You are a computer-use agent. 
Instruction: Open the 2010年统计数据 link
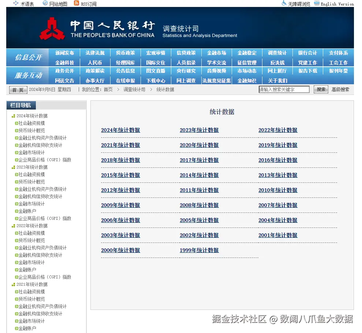click(x=278, y=190)
